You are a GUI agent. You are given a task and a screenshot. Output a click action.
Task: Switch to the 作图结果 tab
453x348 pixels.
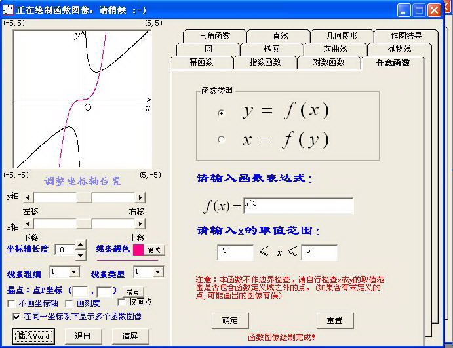tap(406, 36)
